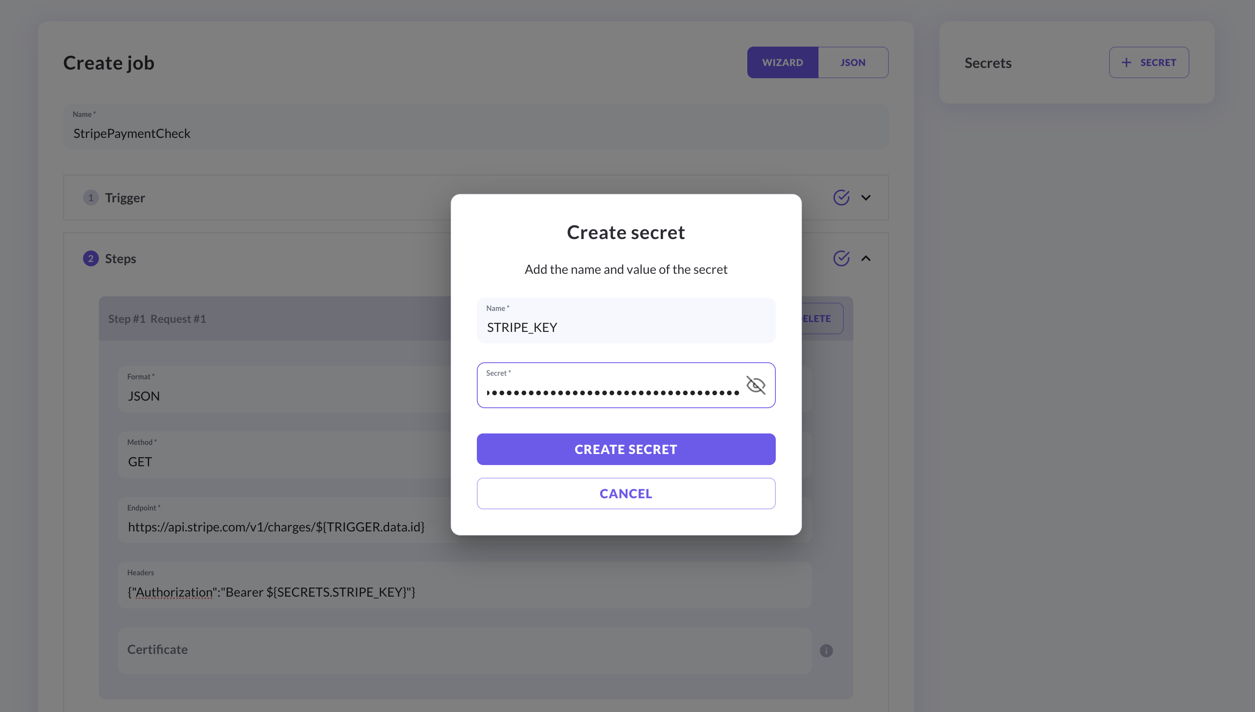Image resolution: width=1255 pixels, height=712 pixels.
Task: Click the info icon near Certificate field
Action: [x=826, y=651]
